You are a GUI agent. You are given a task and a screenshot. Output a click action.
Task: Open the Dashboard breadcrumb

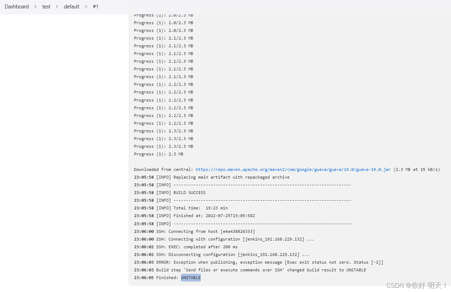[17, 7]
